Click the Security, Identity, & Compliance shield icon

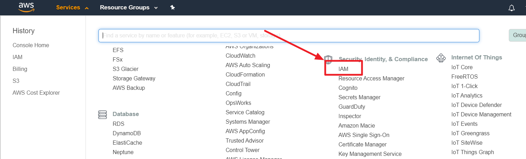(328, 59)
